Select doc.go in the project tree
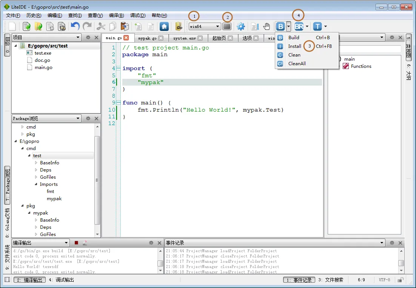The height and width of the screenshot is (288, 416). click(x=42, y=60)
